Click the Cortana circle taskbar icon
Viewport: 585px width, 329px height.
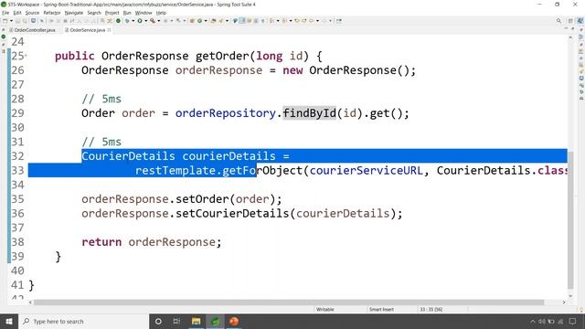tap(158, 321)
